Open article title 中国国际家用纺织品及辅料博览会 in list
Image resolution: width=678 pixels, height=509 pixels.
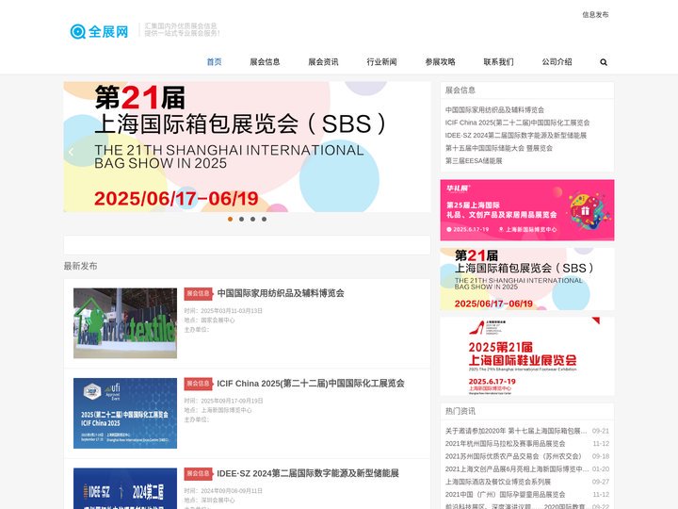pos(281,293)
